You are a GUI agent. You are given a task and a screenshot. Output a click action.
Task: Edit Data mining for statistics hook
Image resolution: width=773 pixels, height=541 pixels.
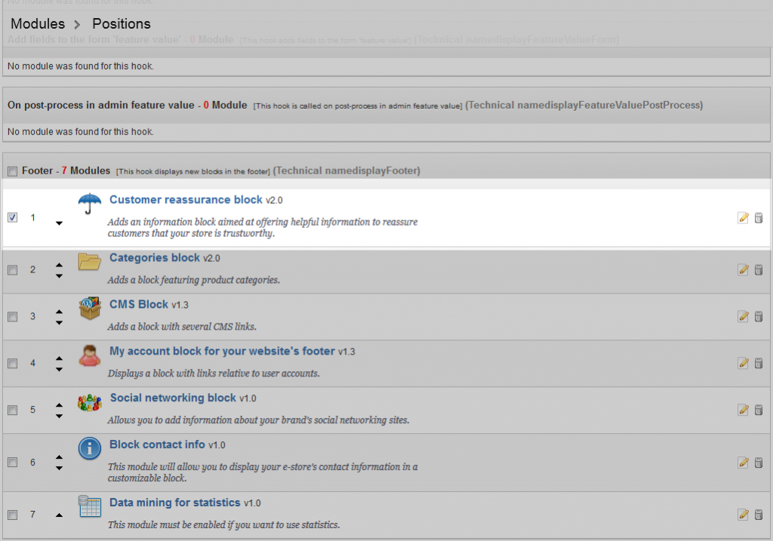(743, 515)
